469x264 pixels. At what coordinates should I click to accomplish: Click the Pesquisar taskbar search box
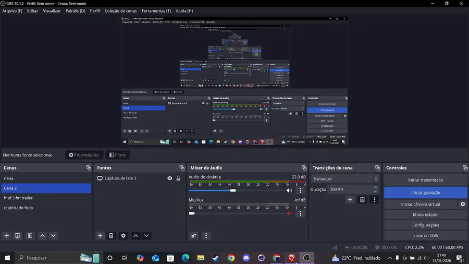(58, 258)
